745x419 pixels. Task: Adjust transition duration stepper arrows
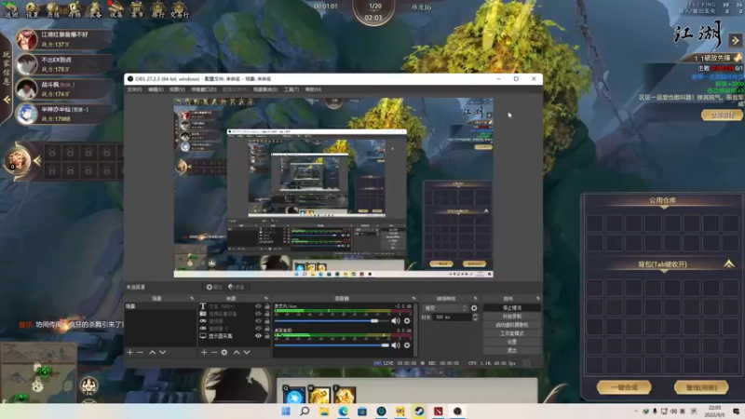pos(475,317)
